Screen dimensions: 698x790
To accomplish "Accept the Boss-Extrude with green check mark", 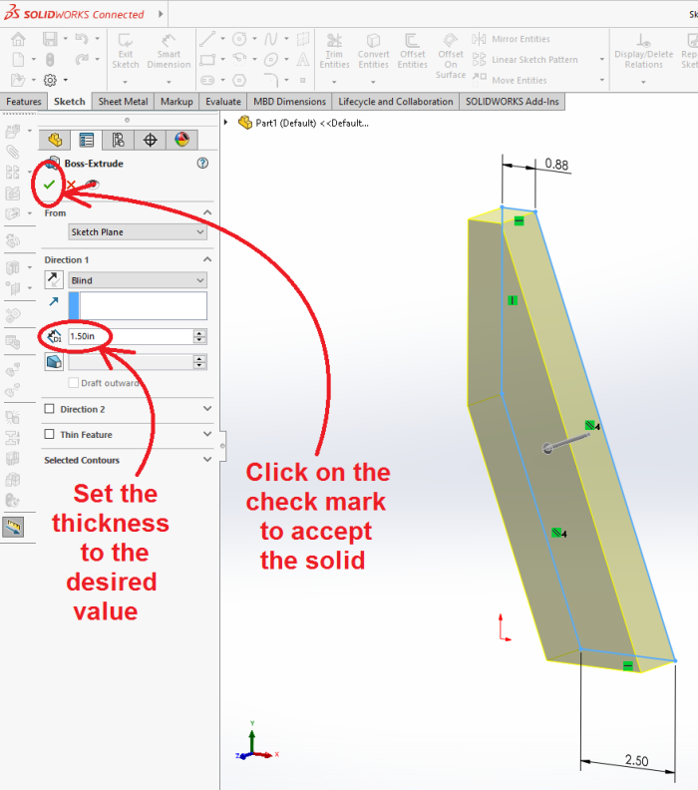I will coord(49,185).
